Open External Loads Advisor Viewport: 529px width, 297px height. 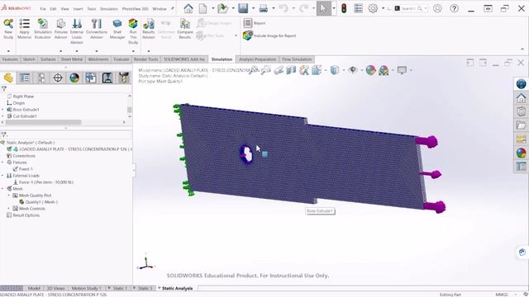coord(77,31)
